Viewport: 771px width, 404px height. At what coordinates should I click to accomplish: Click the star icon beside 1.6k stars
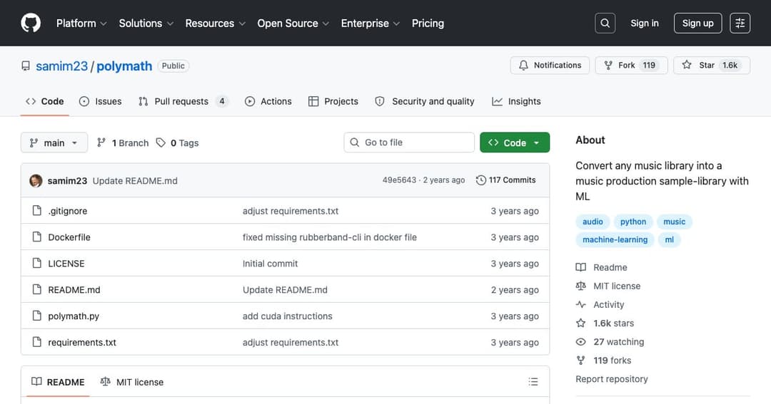(580, 323)
